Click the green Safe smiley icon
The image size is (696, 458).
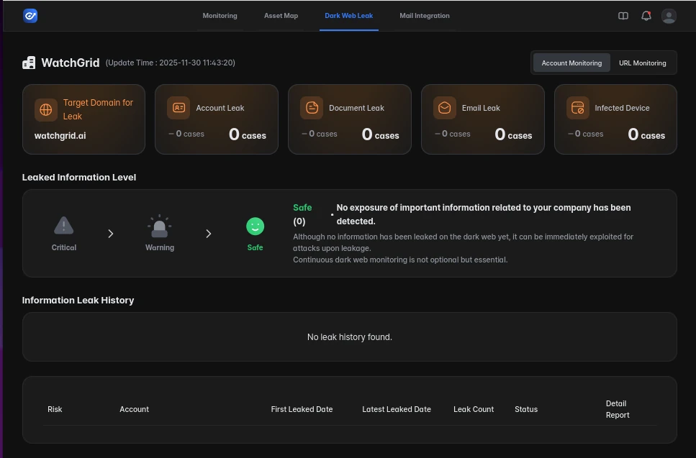pyautogui.click(x=256, y=226)
